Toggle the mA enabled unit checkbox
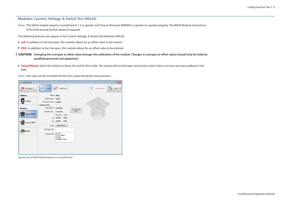Screen dimensions: 285x201 (56, 133)
